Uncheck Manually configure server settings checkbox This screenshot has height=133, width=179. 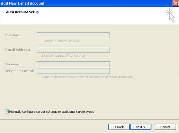(x=7, y=112)
